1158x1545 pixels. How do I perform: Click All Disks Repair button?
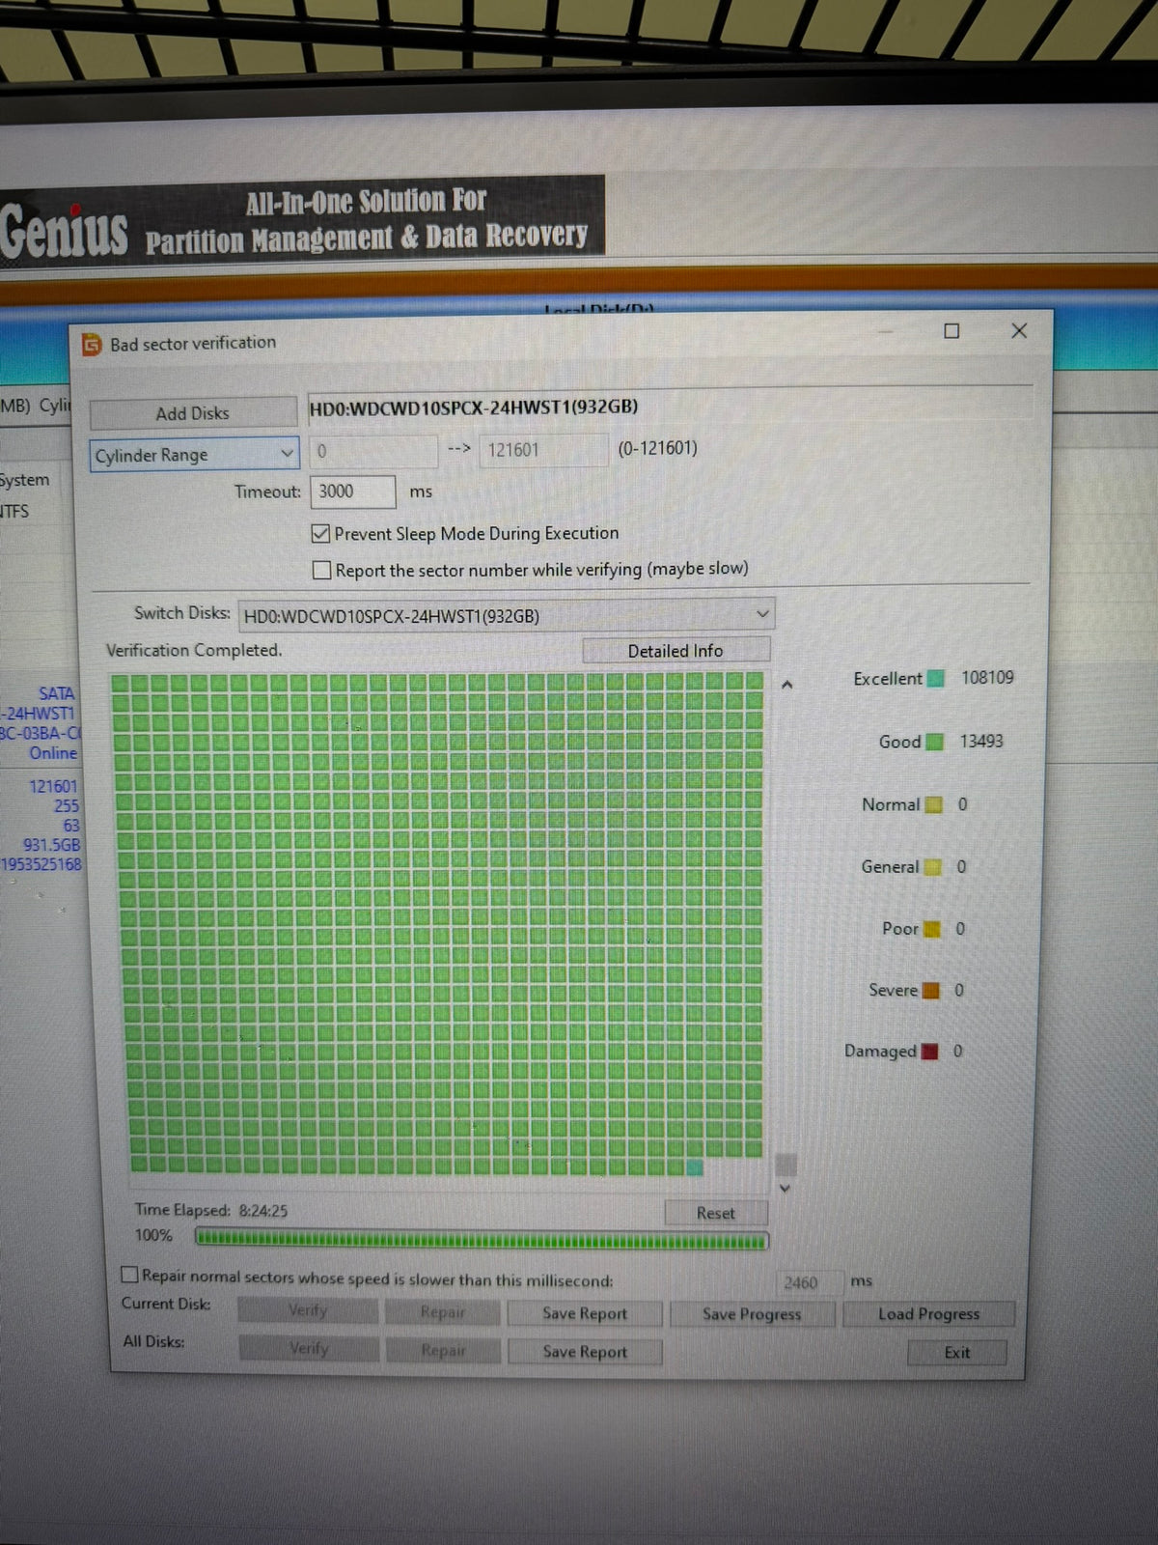pyautogui.click(x=444, y=1350)
